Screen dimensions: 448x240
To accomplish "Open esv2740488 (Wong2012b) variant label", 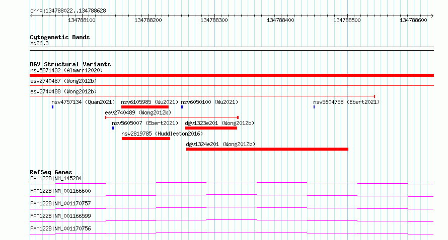I will 63,91.
